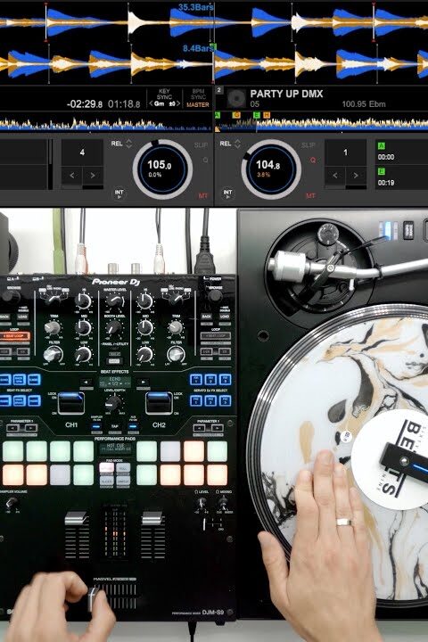Image resolution: width=428 pixels, height=642 pixels.
Task: Seek in the deck 2 track overview waveform
Action: [322, 123]
